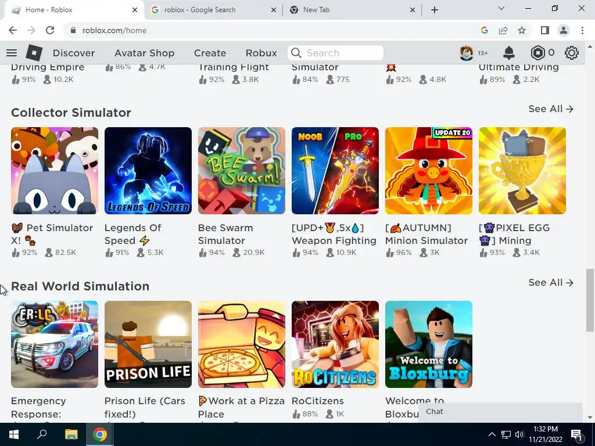Open the Weapon Fighting noob pro thumbnail
The width and height of the screenshot is (595, 446).
click(335, 171)
